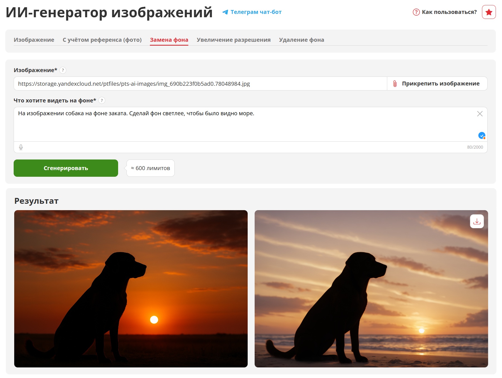502x378 pixels.
Task: Click the red star favorites icon
Action: [x=489, y=12]
